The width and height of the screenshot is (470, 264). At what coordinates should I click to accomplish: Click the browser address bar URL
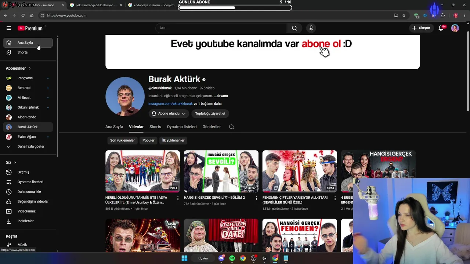point(67,15)
